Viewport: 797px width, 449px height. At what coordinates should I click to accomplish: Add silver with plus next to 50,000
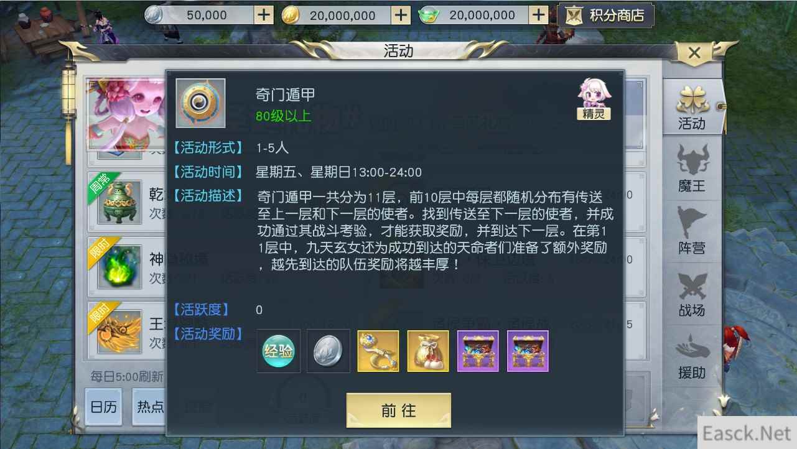click(264, 15)
